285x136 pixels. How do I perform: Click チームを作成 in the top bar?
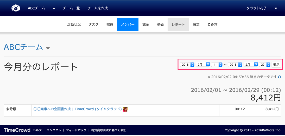pyautogui.click(x=98, y=8)
